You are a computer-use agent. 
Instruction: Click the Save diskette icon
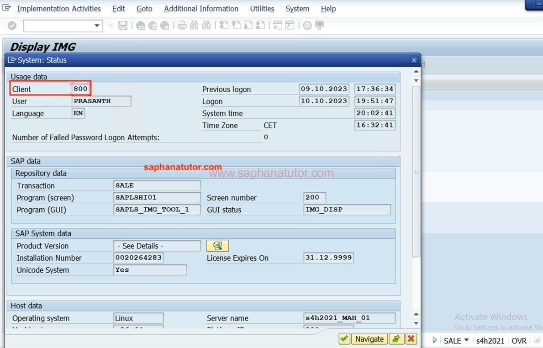click(x=122, y=25)
